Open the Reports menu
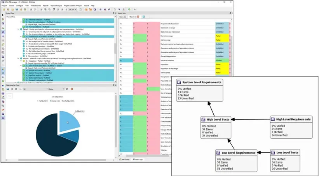 click(x=45, y=6)
